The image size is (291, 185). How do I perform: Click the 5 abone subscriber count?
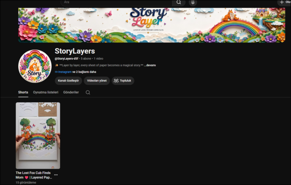[86, 59]
